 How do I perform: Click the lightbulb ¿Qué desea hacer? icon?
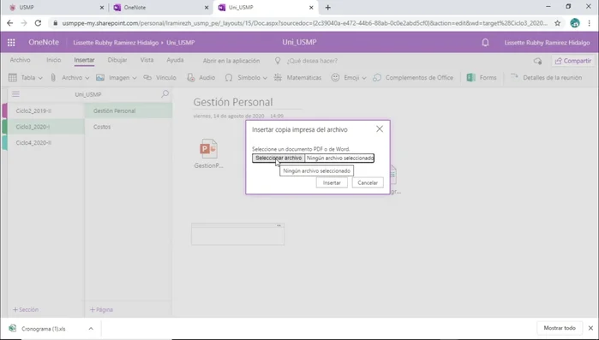[x=278, y=61]
